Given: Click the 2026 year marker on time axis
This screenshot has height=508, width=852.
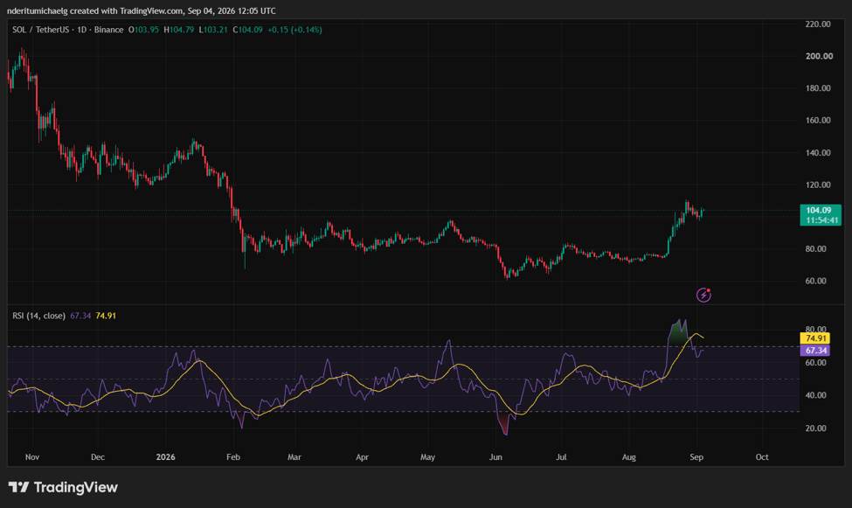Looking at the screenshot, I should coord(166,457).
